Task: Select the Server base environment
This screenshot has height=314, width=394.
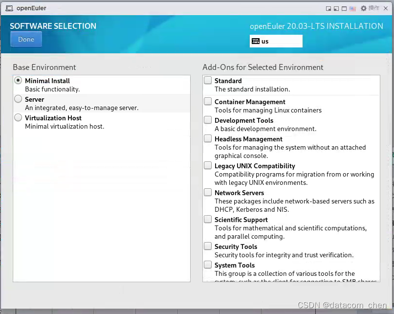Action: [18, 98]
